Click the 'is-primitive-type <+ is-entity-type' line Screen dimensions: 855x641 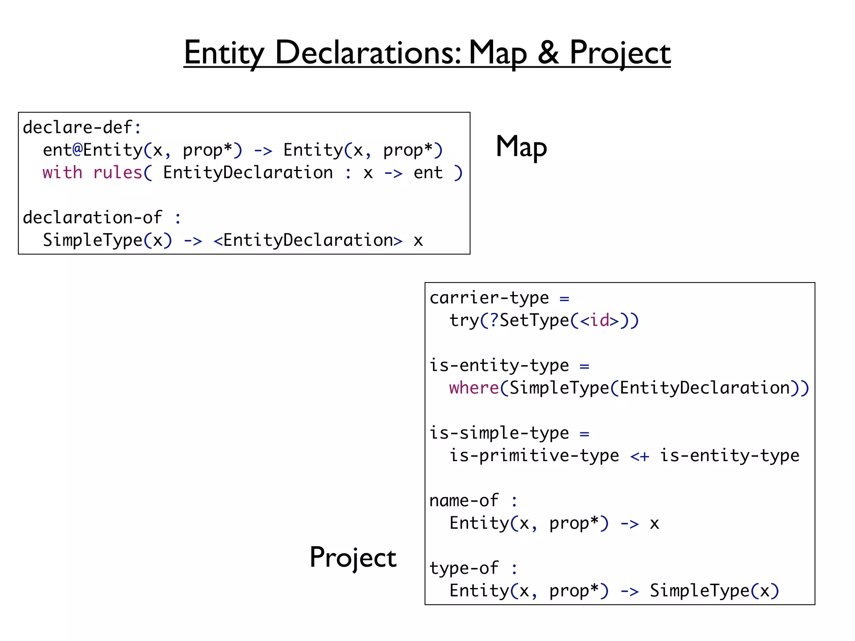(x=624, y=456)
